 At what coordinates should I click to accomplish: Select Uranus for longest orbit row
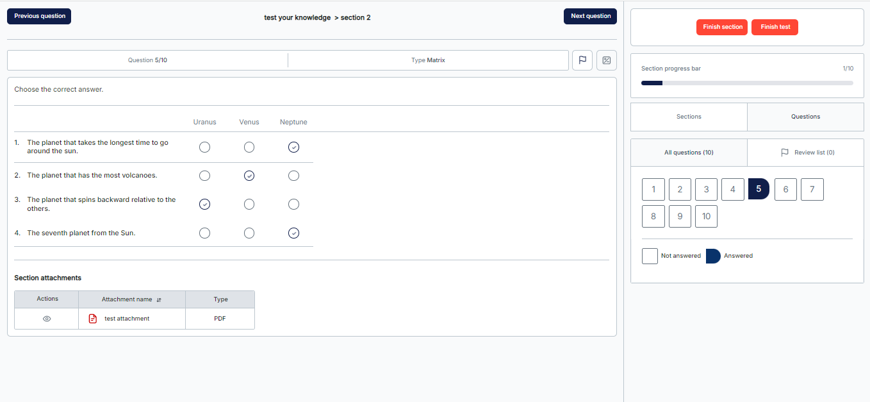(204, 147)
